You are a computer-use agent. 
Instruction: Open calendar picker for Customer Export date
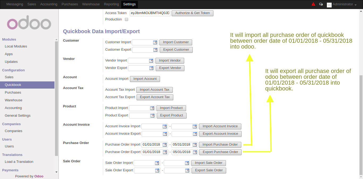tap(155, 50)
